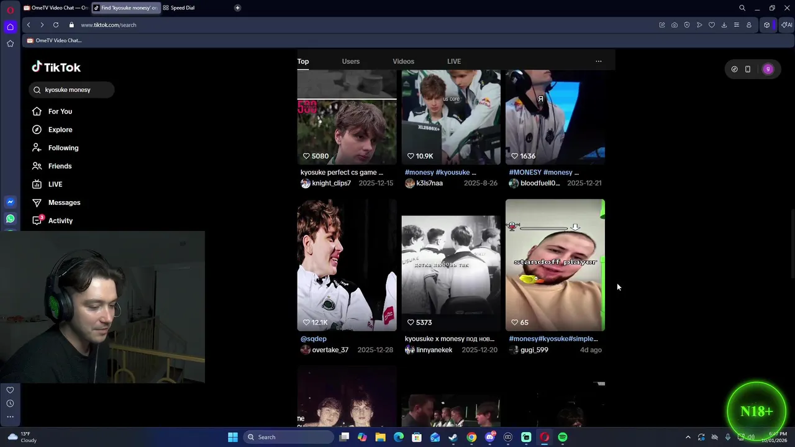Open the Opera tab search magnifier
The height and width of the screenshot is (447, 795).
[742, 8]
